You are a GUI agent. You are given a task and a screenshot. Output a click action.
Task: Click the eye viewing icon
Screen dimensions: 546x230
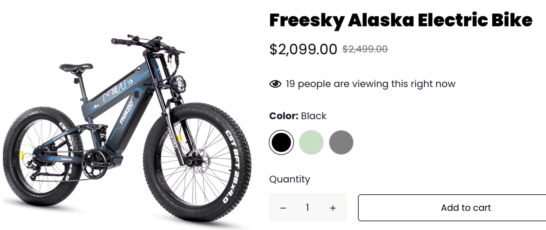pos(275,84)
